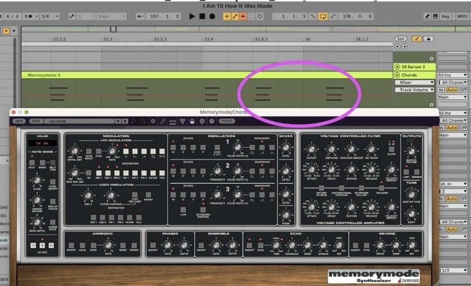Click marker 34 on the beat ruler
The width and height of the screenshot is (471, 286).
tap(307, 39)
